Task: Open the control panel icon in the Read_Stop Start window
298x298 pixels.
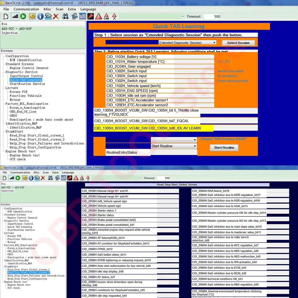Action: (x=64, y=178)
